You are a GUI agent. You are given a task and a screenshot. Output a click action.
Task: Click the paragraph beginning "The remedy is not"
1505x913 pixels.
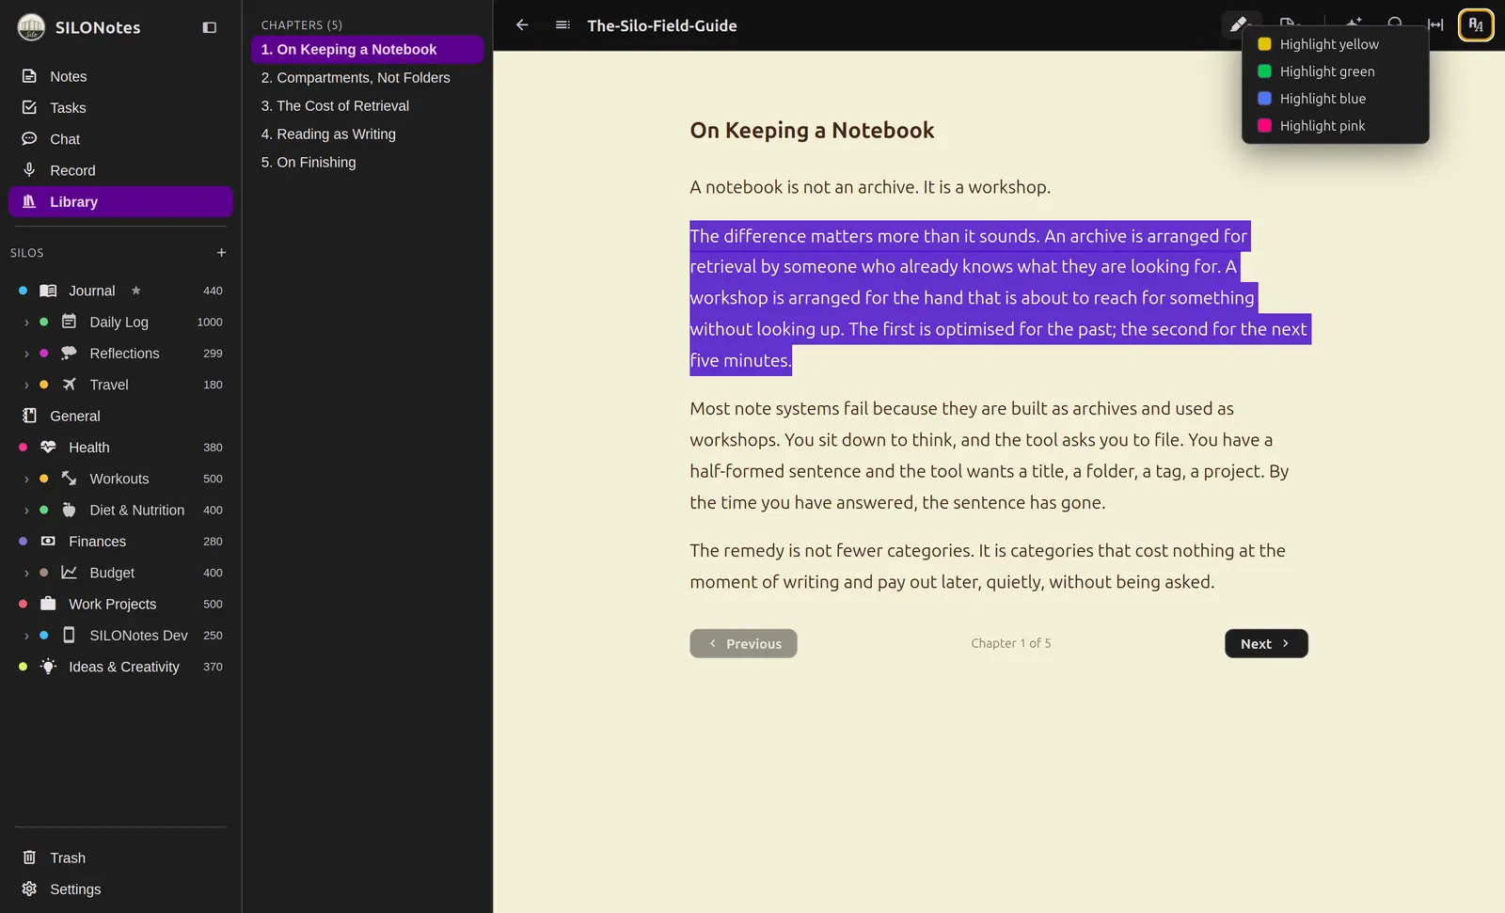[x=988, y=566]
